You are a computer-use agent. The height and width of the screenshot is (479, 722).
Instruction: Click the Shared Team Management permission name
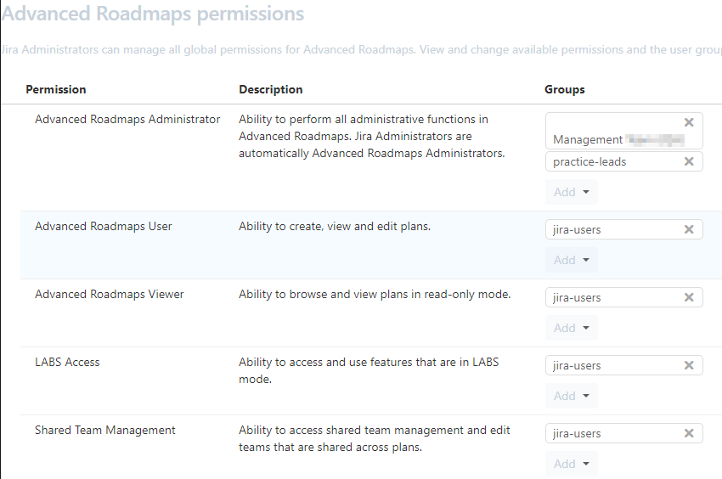click(105, 431)
